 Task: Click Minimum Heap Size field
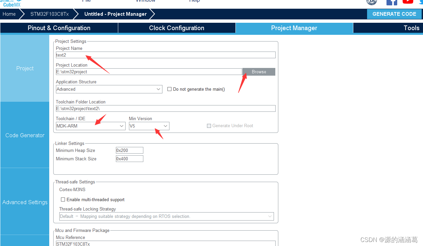130,150
